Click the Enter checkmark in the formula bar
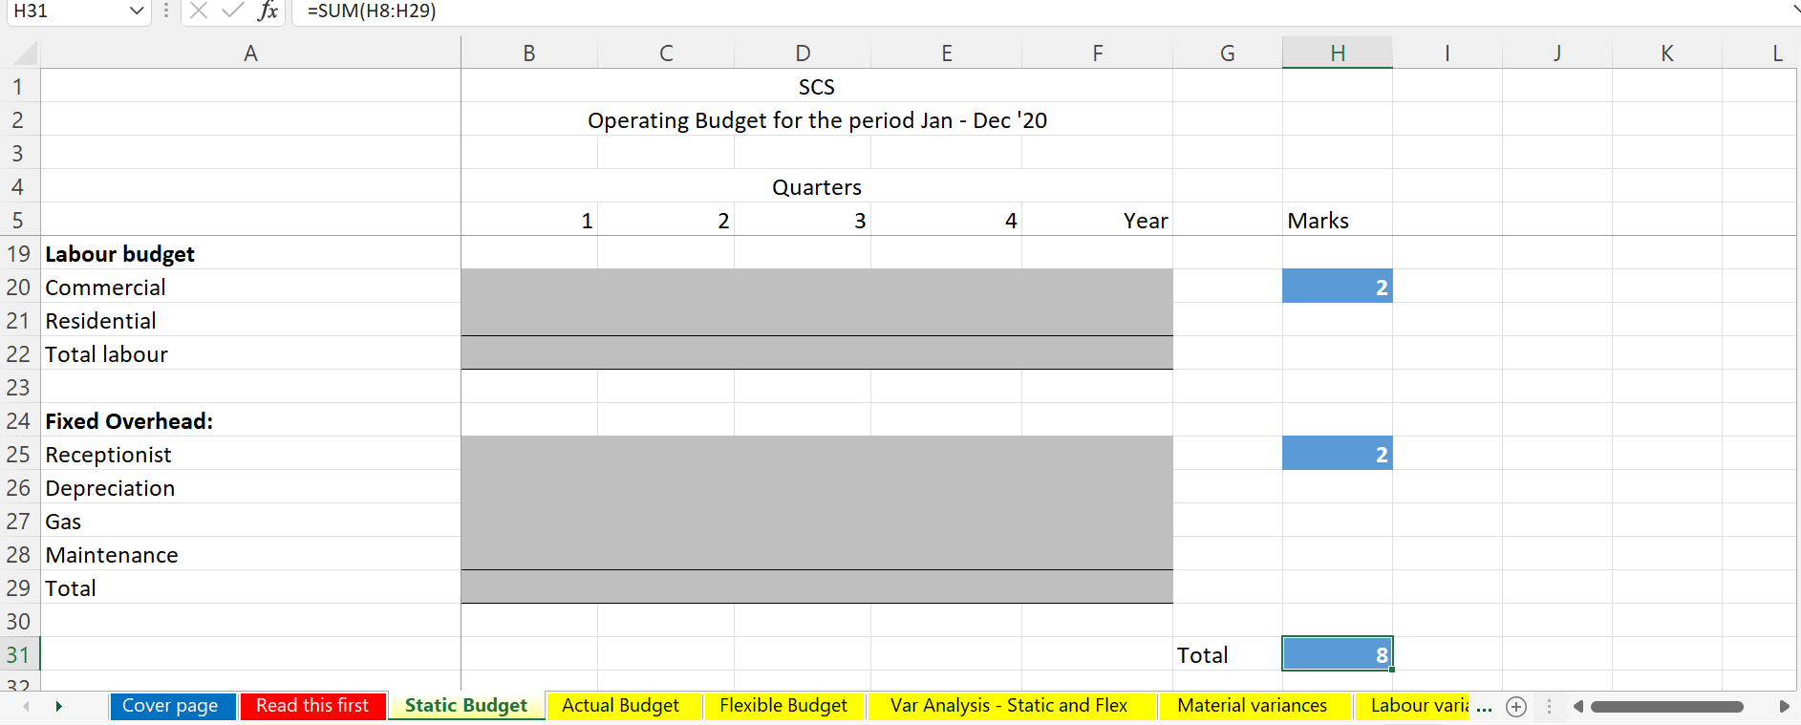Image resolution: width=1801 pixels, height=725 pixels. click(x=231, y=12)
